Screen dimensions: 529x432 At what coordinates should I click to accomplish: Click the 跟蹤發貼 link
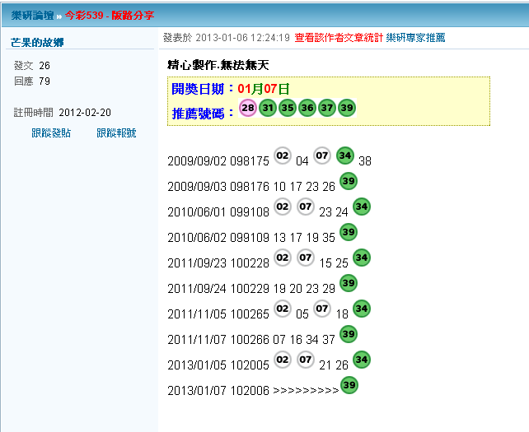click(51, 132)
